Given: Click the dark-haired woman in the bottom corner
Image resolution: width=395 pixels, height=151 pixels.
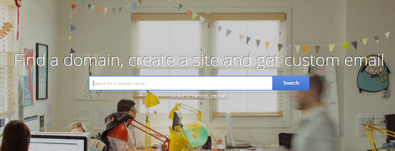Looking at the screenshot, I should tap(15, 136).
